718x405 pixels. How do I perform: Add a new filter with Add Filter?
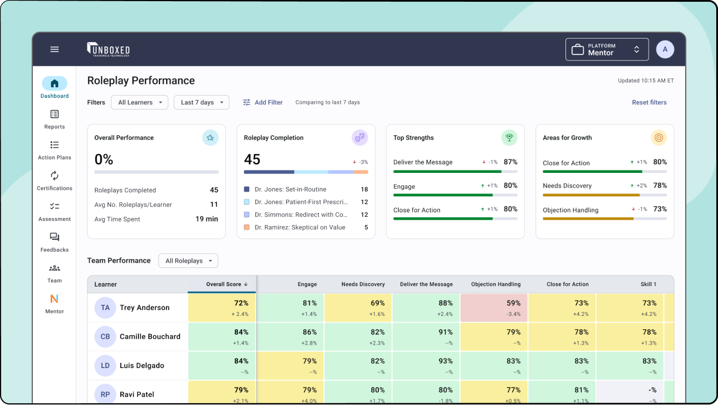click(x=263, y=102)
